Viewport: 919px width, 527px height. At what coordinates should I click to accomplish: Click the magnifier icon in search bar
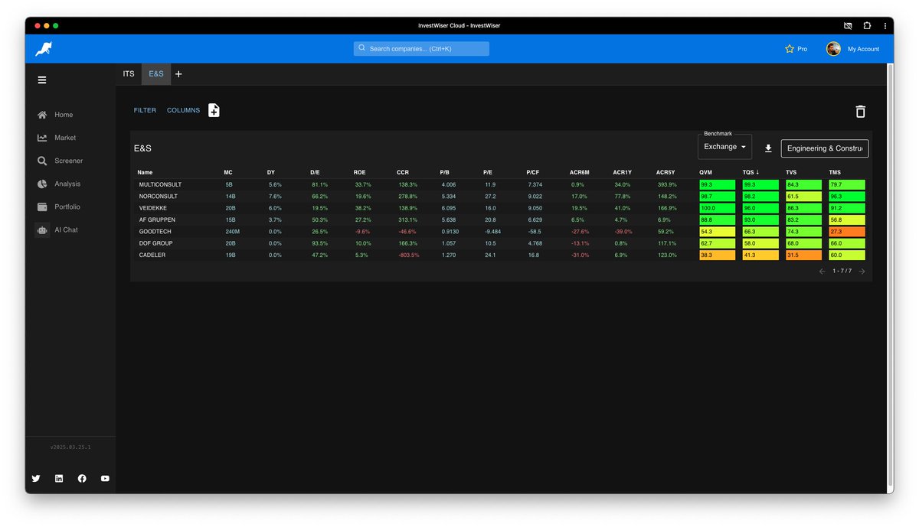(362, 48)
